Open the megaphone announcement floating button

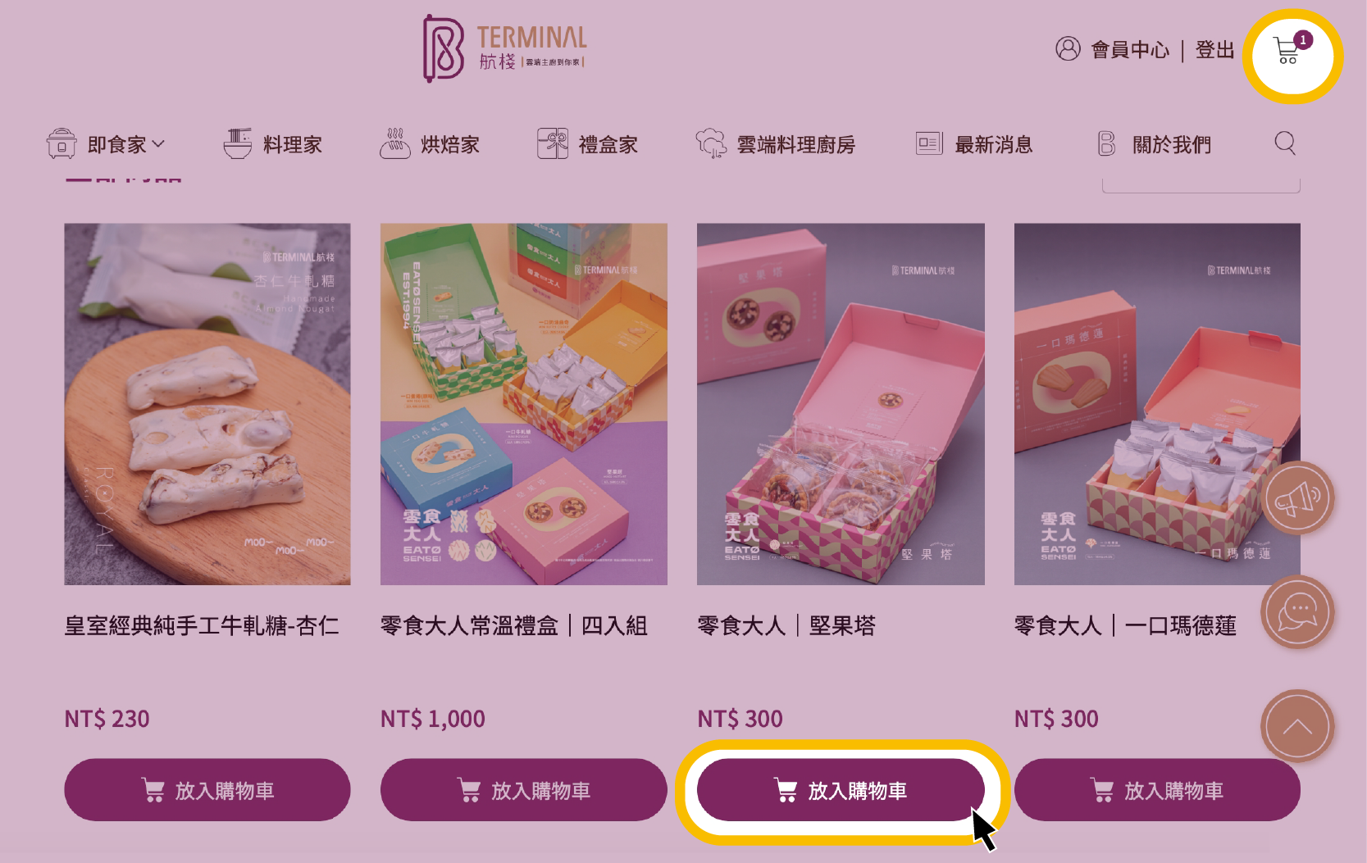click(1298, 498)
